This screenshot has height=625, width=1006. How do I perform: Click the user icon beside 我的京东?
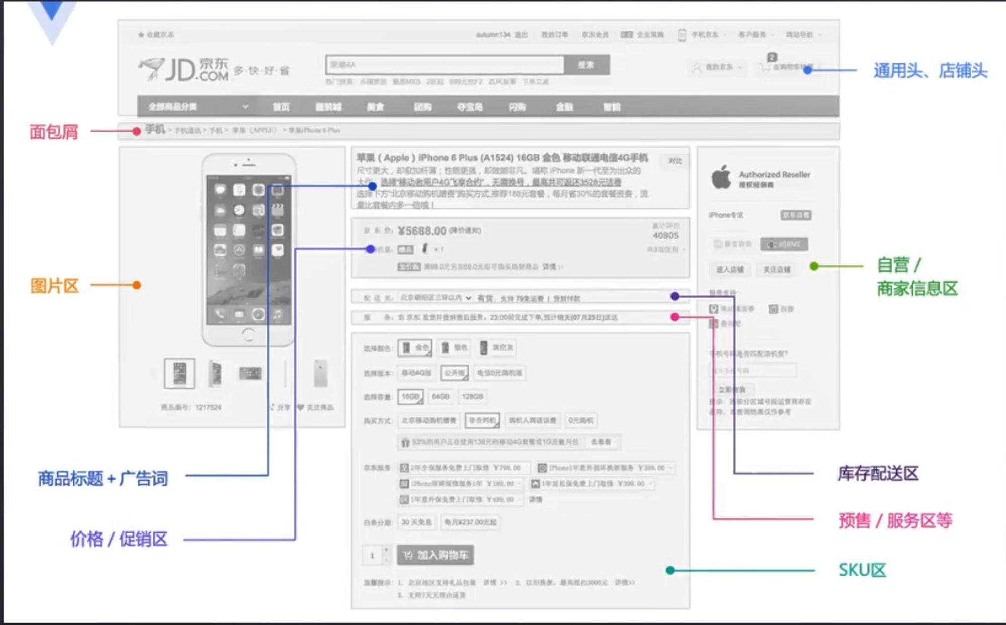[697, 67]
